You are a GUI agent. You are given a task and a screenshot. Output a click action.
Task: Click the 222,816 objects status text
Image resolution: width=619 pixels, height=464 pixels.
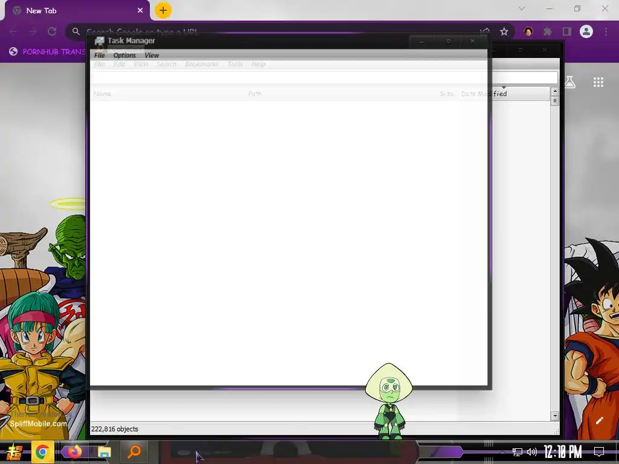[x=114, y=429]
